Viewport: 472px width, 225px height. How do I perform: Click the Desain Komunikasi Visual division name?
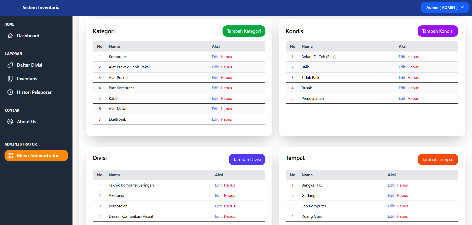(131, 216)
